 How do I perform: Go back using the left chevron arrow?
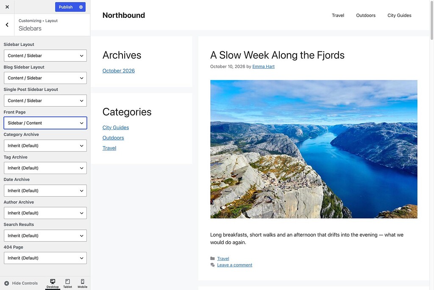pyautogui.click(x=7, y=25)
